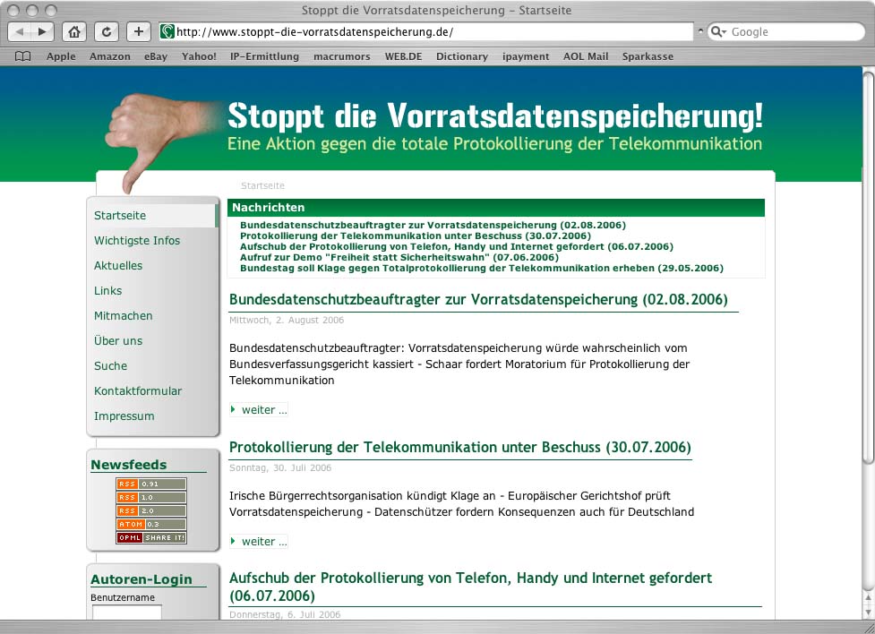Expand second article's weiter link

pyautogui.click(x=263, y=542)
